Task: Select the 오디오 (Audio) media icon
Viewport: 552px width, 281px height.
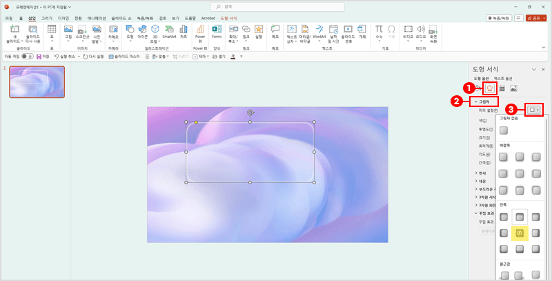Action: click(421, 30)
